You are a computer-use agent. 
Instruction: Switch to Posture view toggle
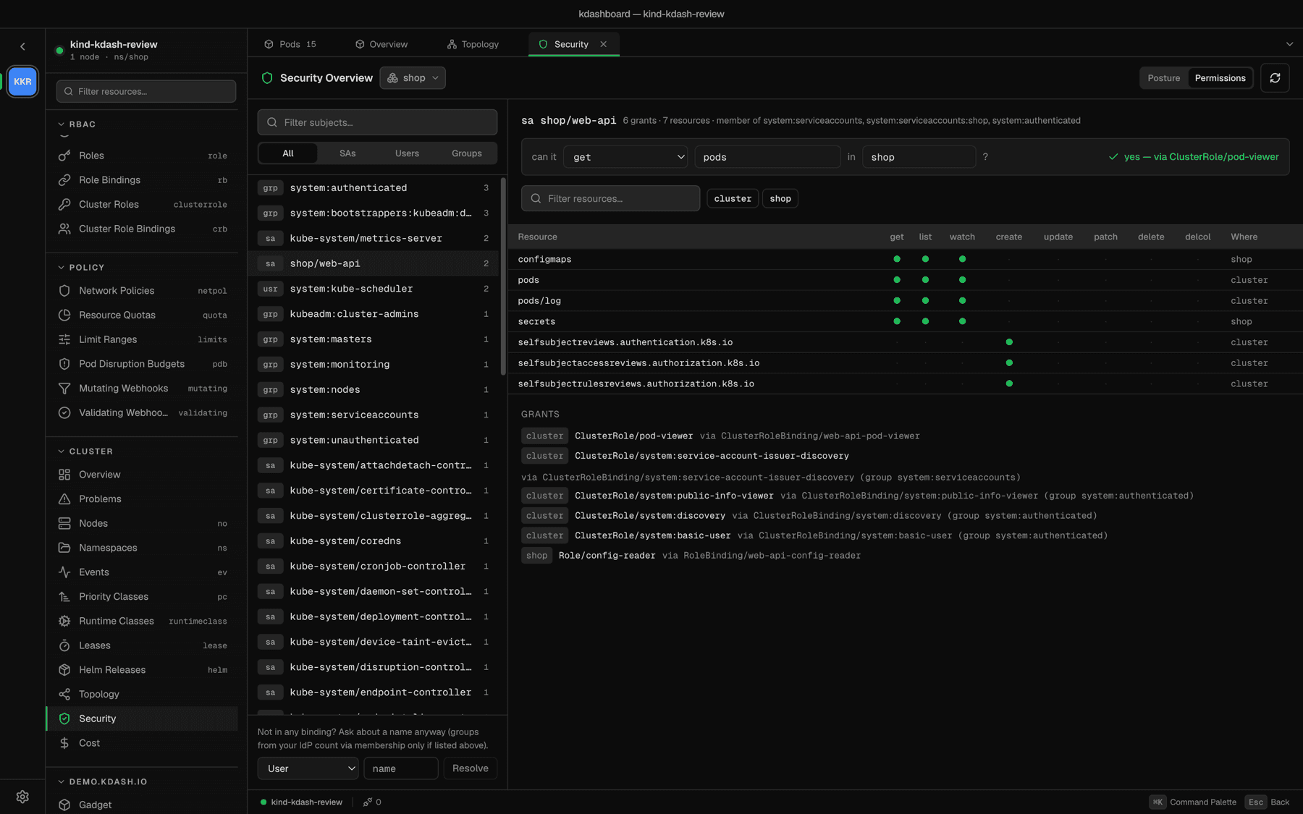pos(1163,78)
